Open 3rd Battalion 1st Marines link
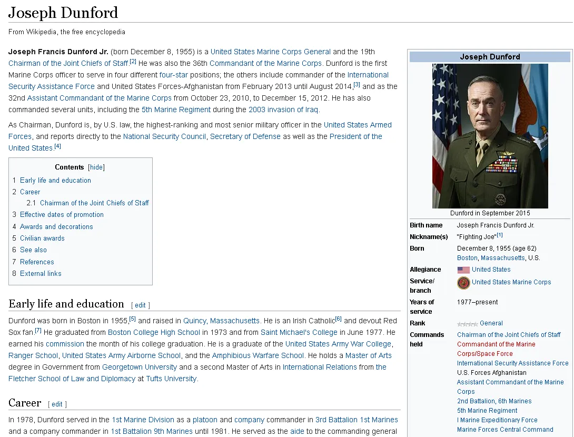 pos(357,420)
